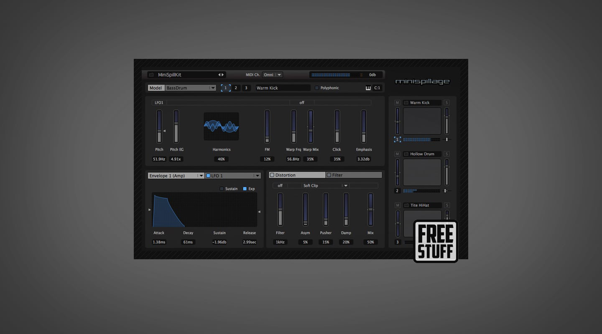Tick the checkbox beside Warm Kick pad name
This screenshot has height=334, width=602.
click(x=406, y=103)
